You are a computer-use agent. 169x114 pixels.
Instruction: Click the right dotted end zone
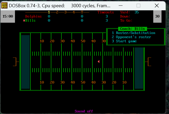pos(139,68)
